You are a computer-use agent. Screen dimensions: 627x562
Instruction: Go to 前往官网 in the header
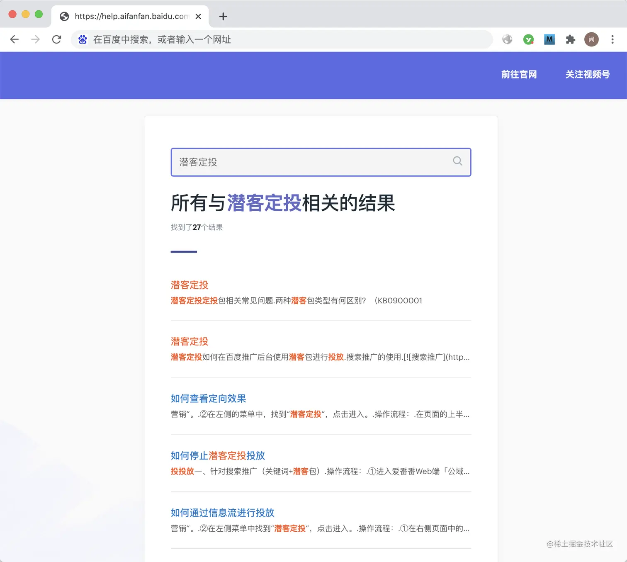coord(519,75)
